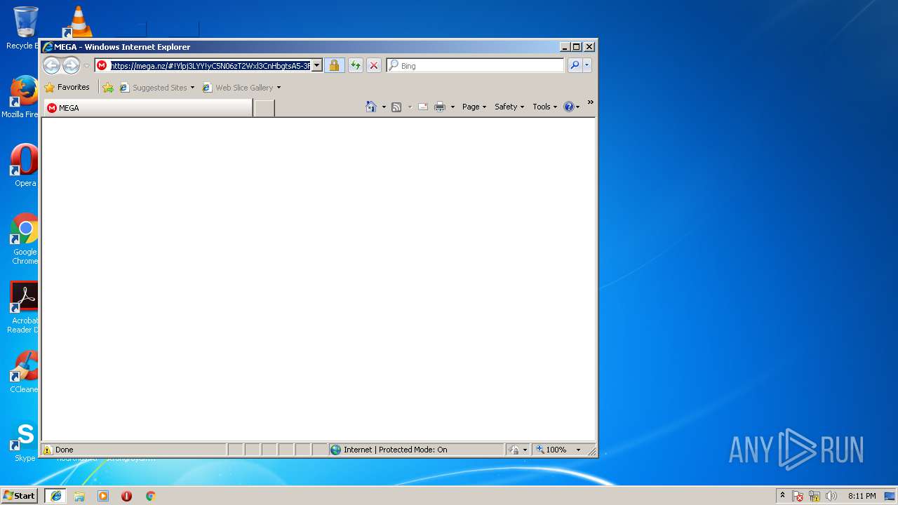This screenshot has width=898, height=505.
Task: Click the 100% zoom level button
Action: click(x=551, y=450)
